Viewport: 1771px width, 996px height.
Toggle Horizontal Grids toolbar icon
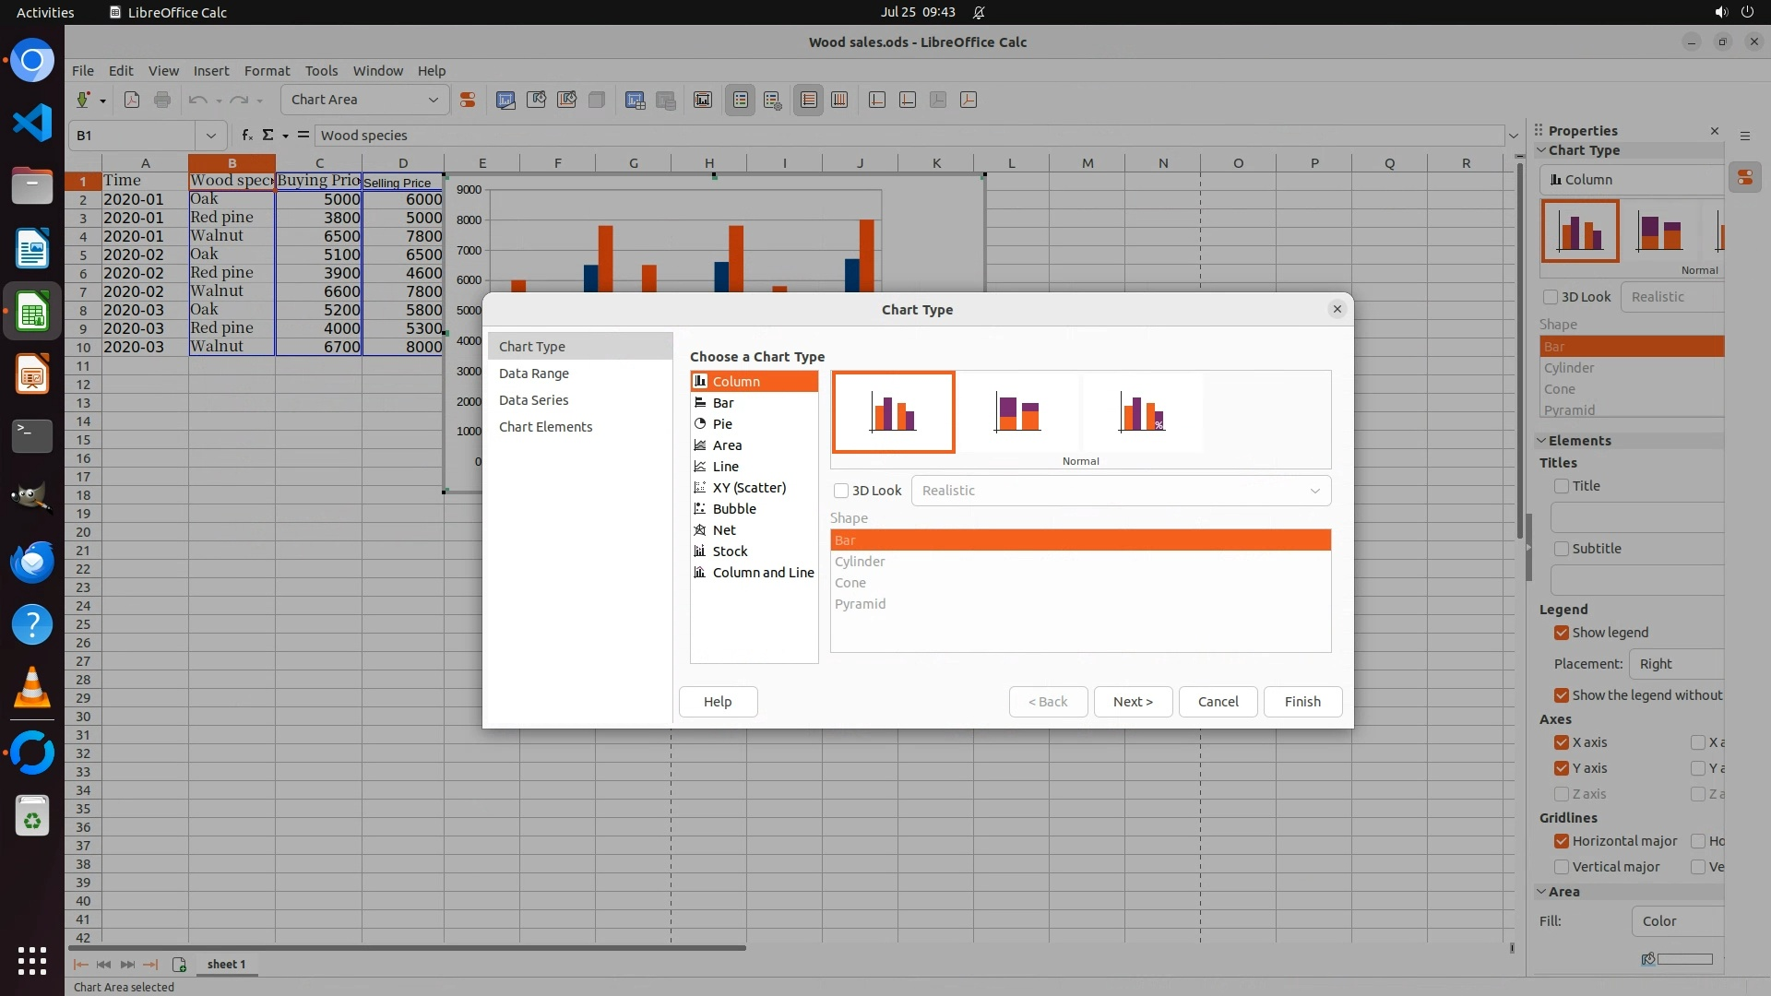(x=808, y=101)
